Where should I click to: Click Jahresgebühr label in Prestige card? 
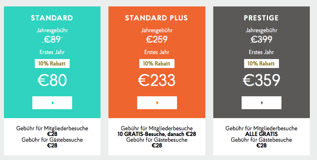pyautogui.click(x=261, y=30)
